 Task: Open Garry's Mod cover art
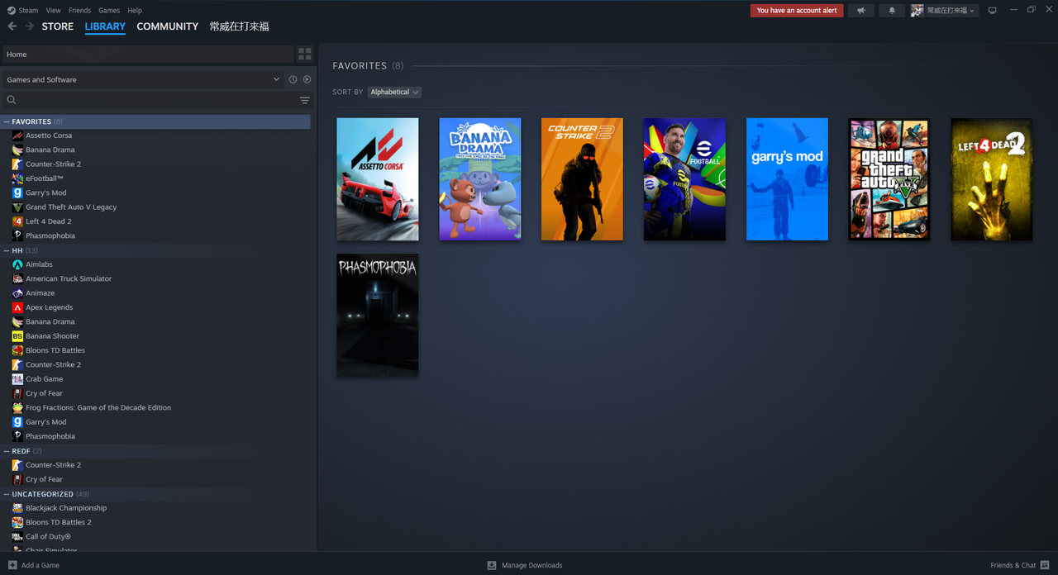[787, 179]
